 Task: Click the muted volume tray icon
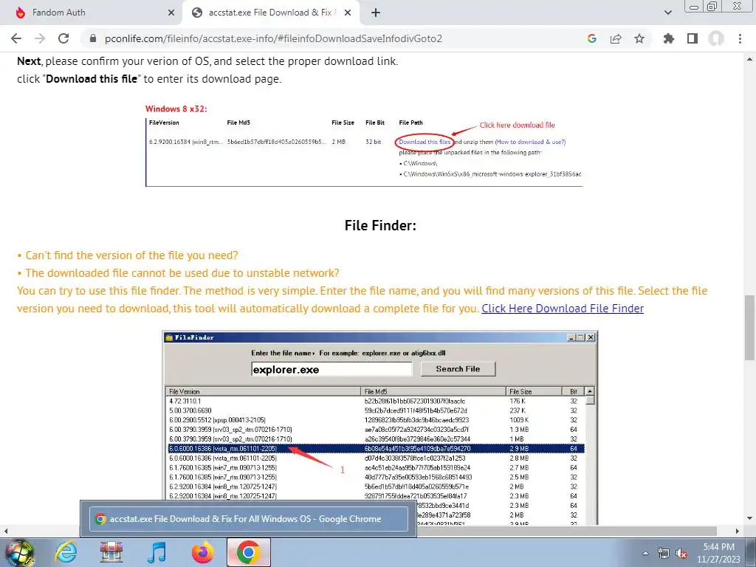(x=681, y=553)
